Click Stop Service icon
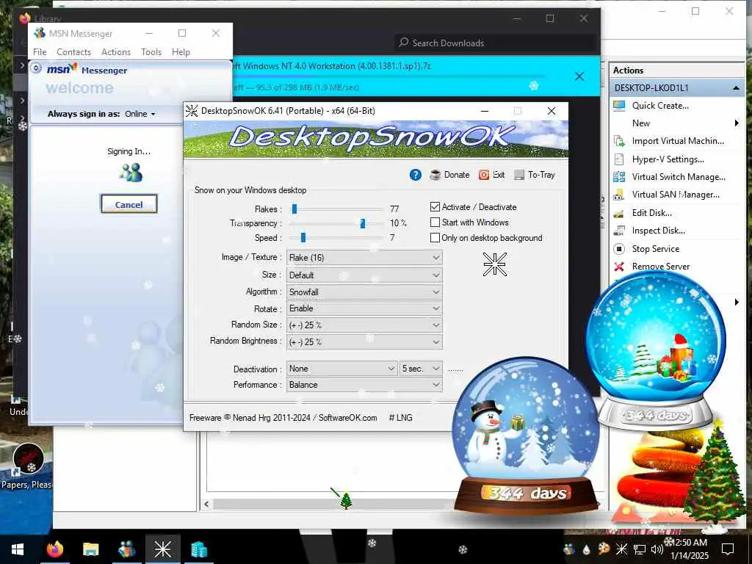752x564 pixels. tap(619, 249)
